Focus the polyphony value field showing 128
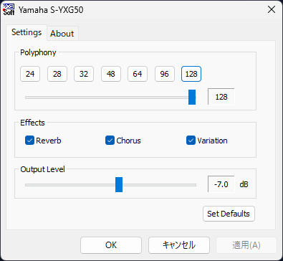Image resolution: width=283 pixels, height=261 pixels. pos(221,97)
